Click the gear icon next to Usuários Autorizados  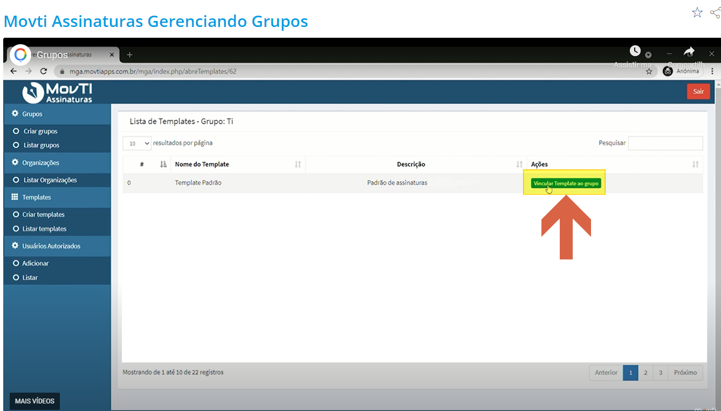15,245
